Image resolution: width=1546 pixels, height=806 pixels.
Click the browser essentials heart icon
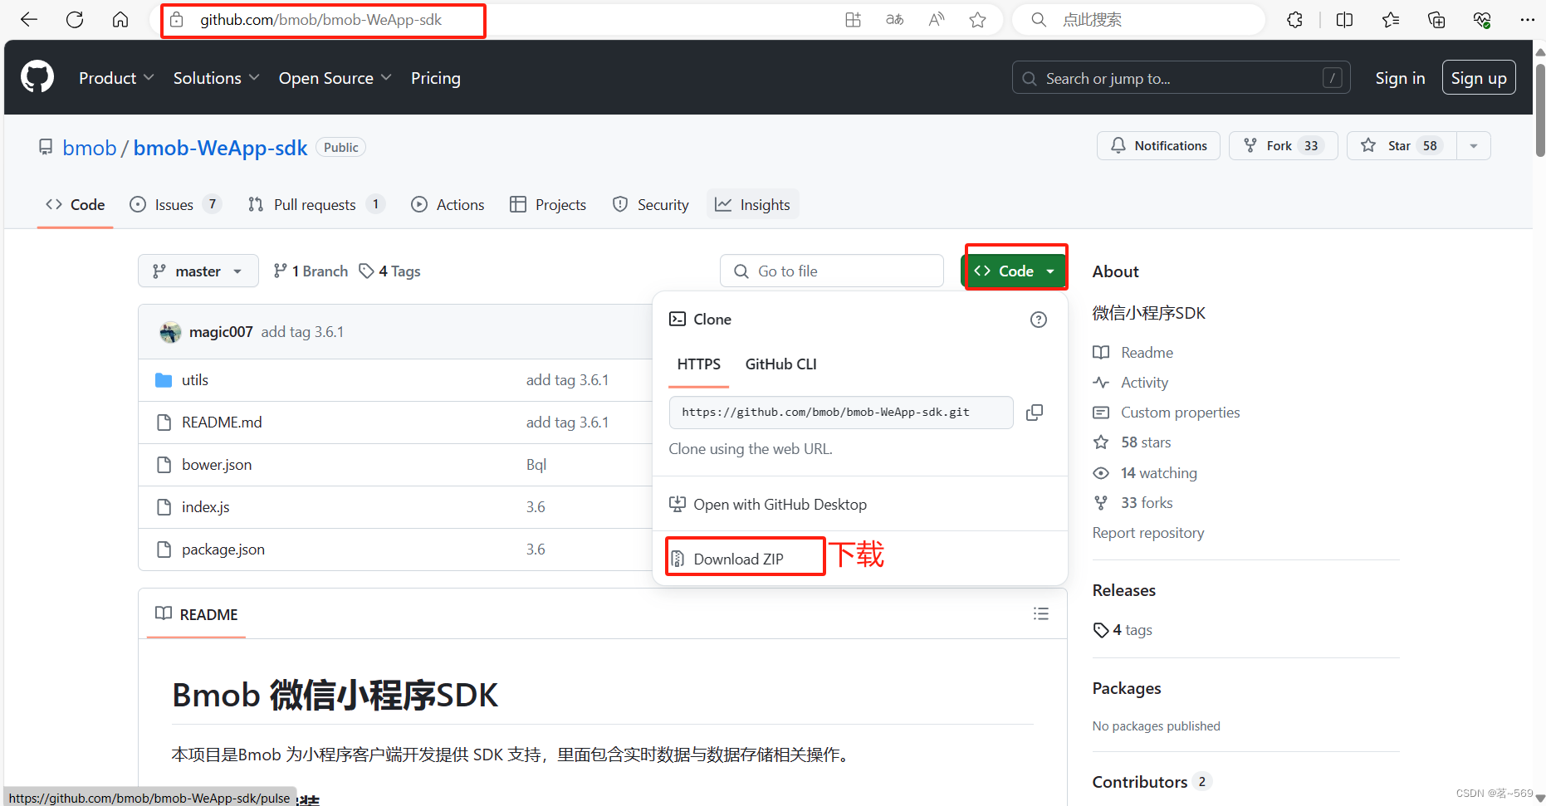1482,20
